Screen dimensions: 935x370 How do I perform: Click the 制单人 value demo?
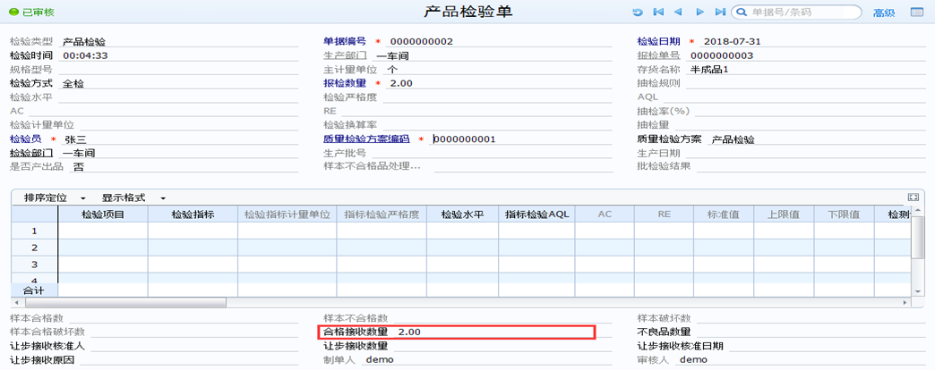tap(380, 359)
